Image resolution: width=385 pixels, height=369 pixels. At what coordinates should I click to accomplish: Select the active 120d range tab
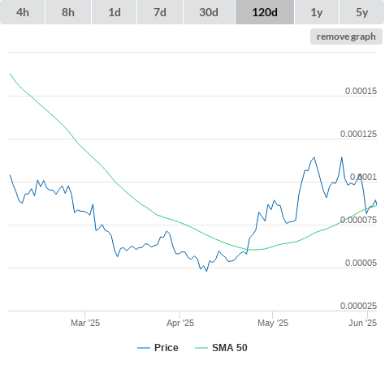[x=265, y=12]
